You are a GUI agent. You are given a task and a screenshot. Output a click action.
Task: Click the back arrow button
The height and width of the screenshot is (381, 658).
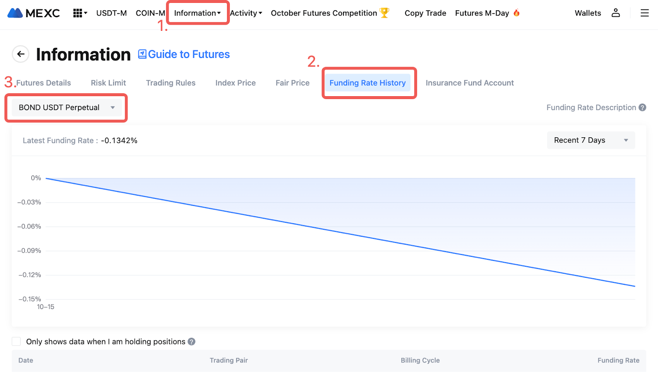click(x=21, y=54)
